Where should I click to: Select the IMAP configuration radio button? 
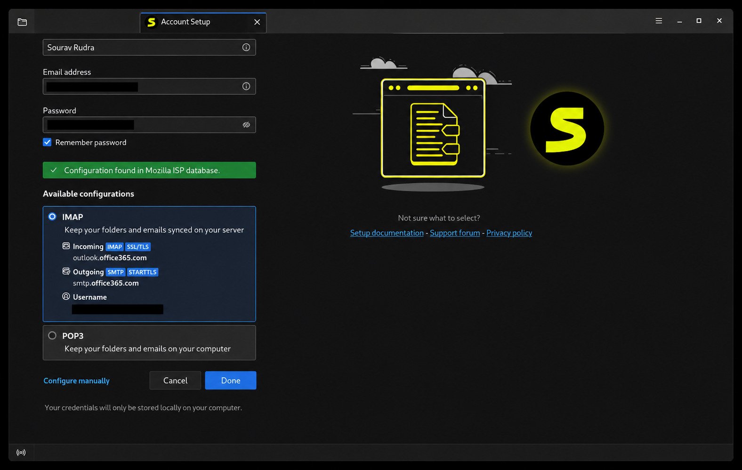(52, 217)
